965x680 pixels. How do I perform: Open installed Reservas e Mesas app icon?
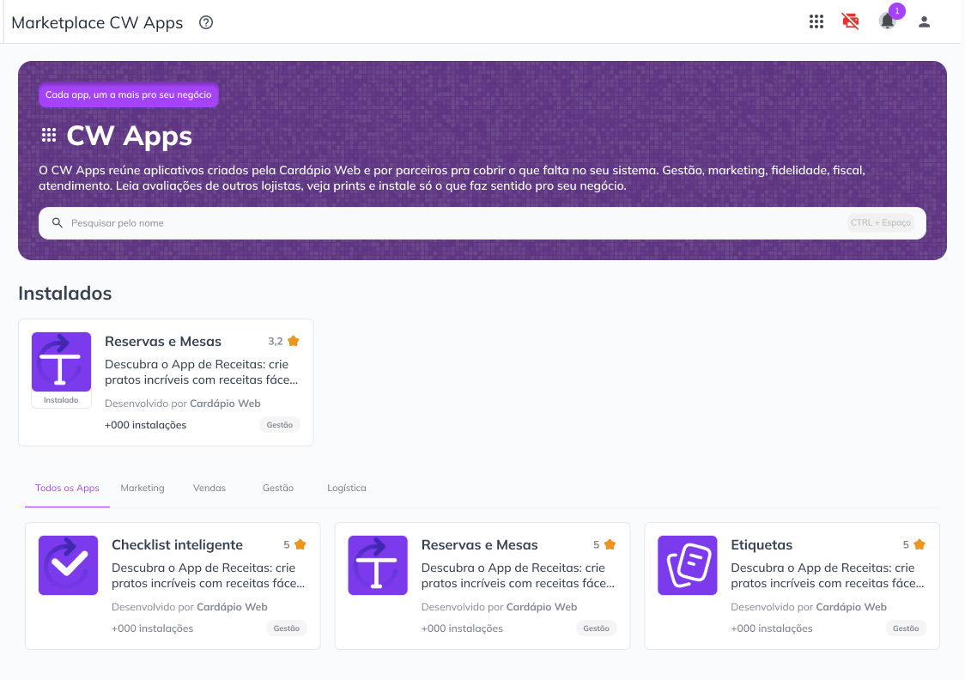pos(62,361)
